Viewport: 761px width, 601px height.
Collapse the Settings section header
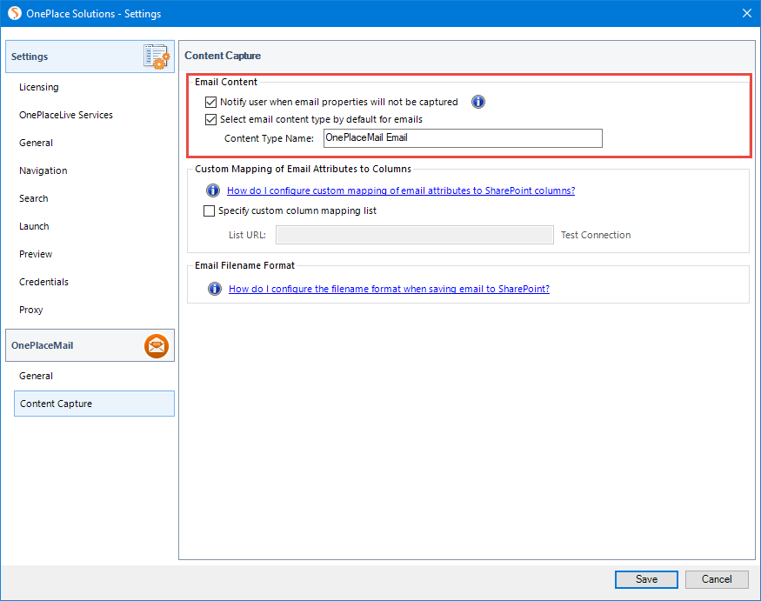coord(90,57)
